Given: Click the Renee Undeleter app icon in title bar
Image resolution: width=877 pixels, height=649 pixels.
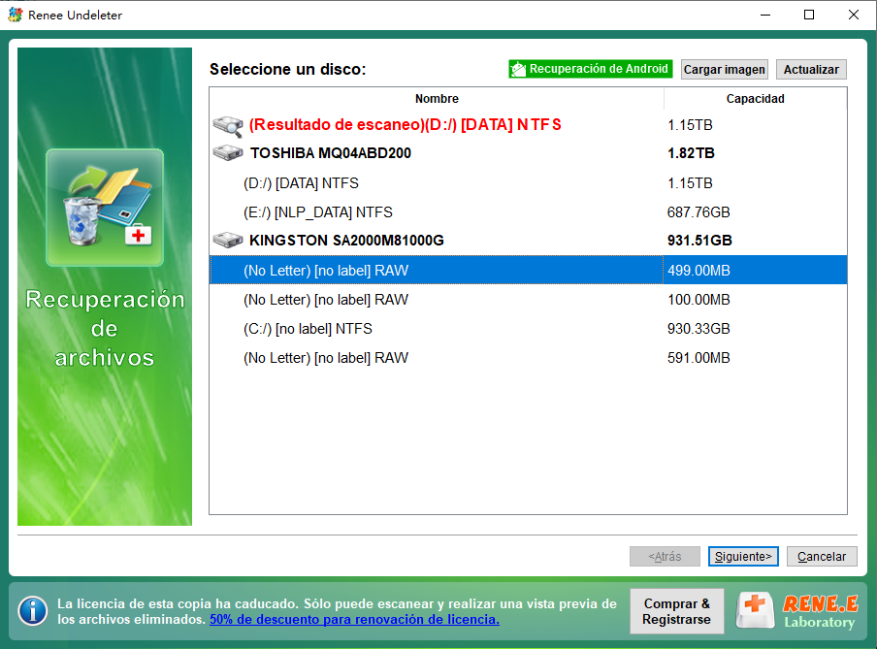Looking at the screenshot, I should tap(16, 15).
